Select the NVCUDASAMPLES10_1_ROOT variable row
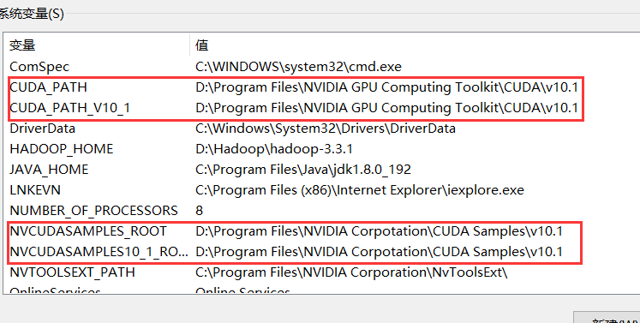 click(321, 252)
